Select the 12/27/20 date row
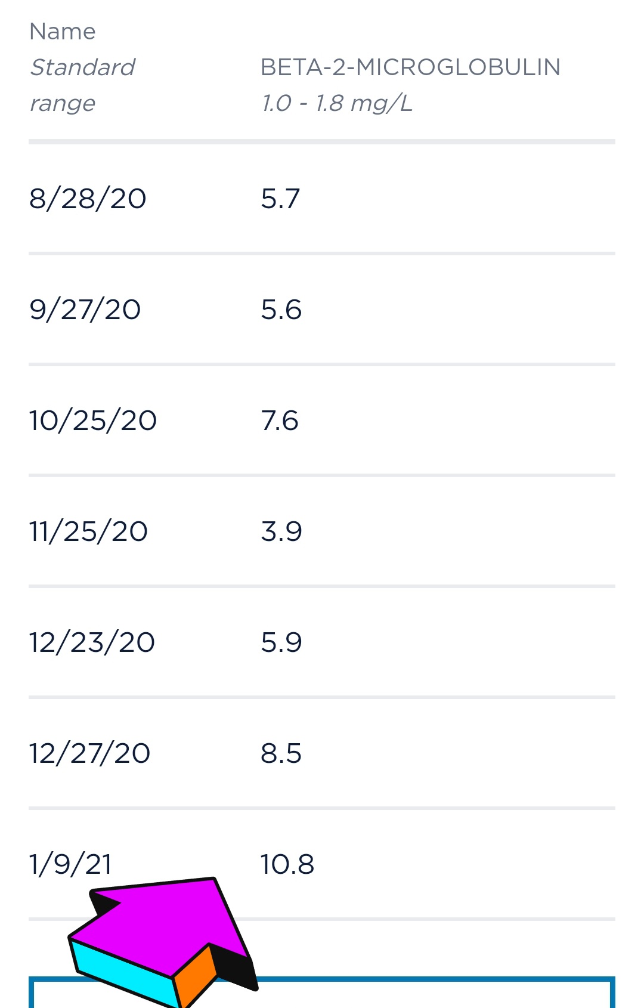The width and height of the screenshot is (644, 1008). click(x=89, y=753)
